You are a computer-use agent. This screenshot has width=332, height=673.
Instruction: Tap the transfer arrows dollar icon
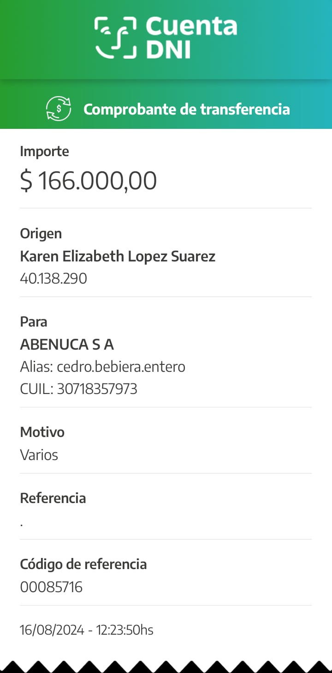pyautogui.click(x=59, y=109)
